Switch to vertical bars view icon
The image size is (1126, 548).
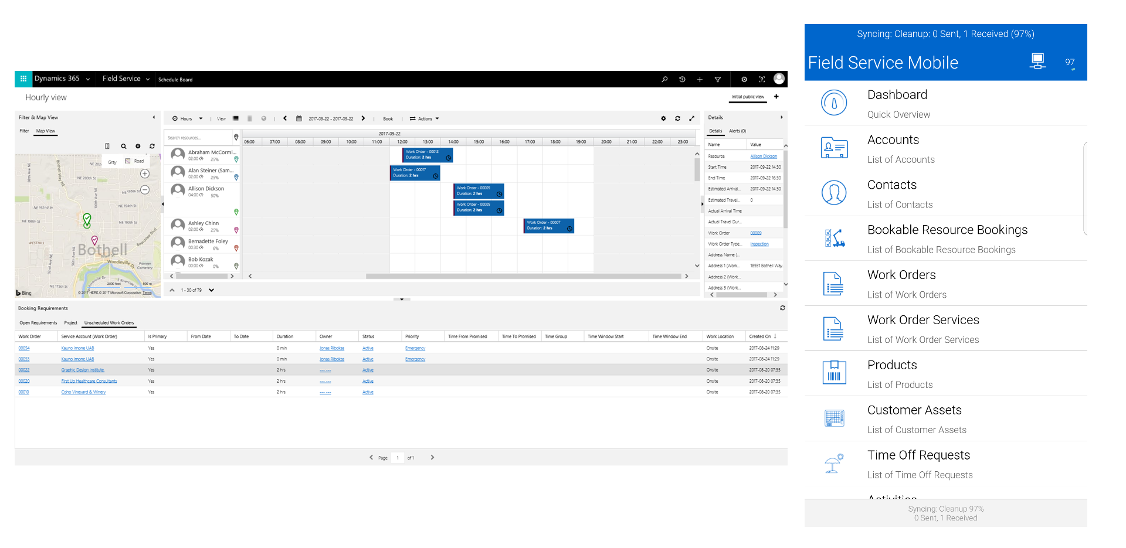[250, 118]
